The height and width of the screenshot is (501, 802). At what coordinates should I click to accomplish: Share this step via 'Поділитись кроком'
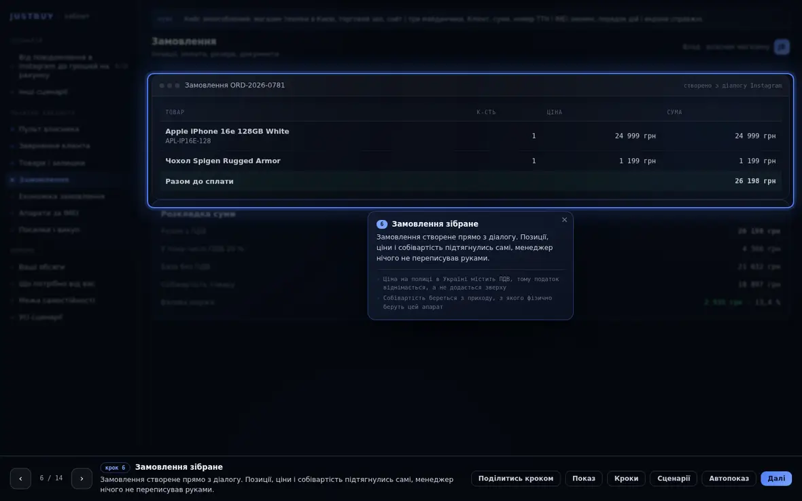[x=516, y=479]
